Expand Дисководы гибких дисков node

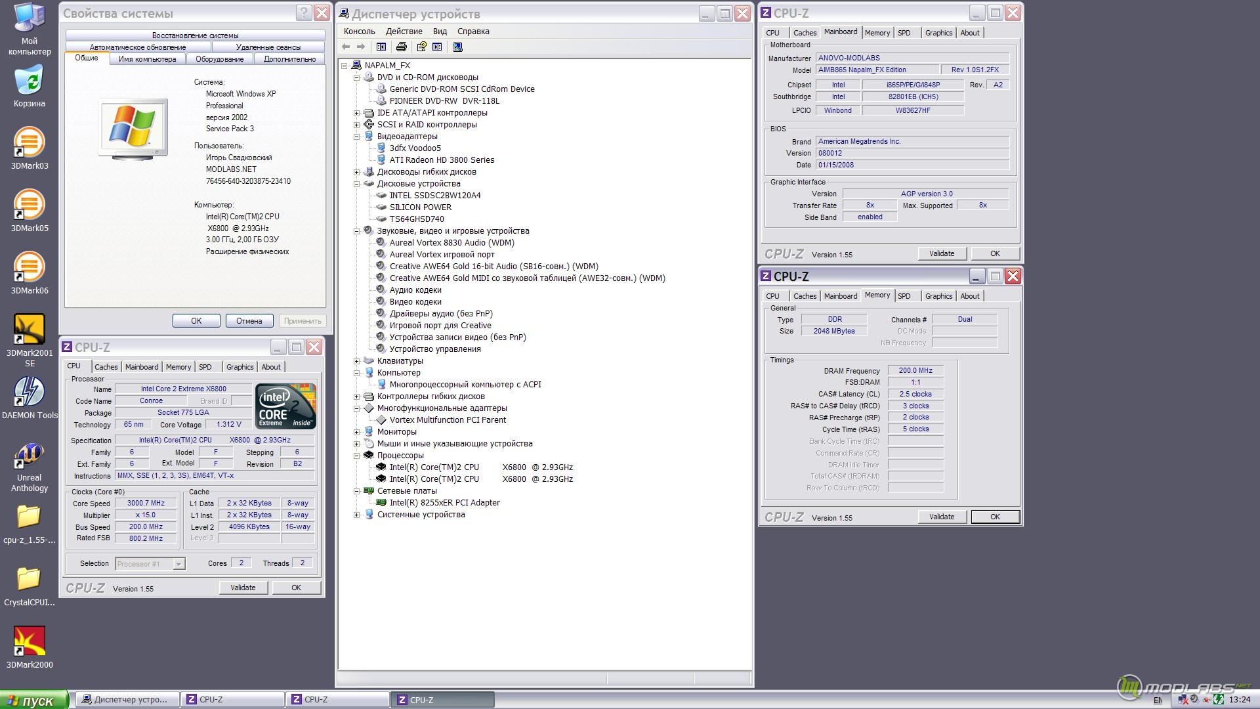tap(357, 172)
